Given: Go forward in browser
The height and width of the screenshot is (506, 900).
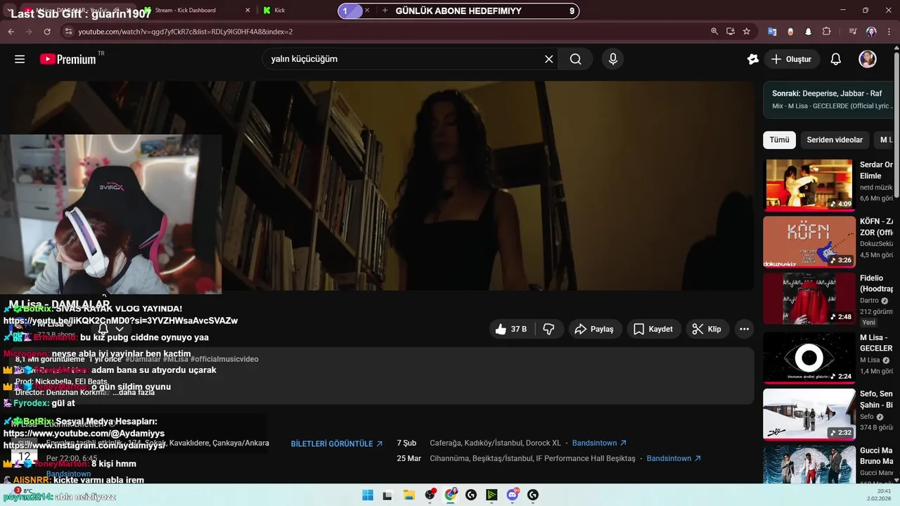Looking at the screenshot, I should (x=29, y=32).
